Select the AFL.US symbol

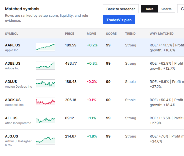(11, 118)
